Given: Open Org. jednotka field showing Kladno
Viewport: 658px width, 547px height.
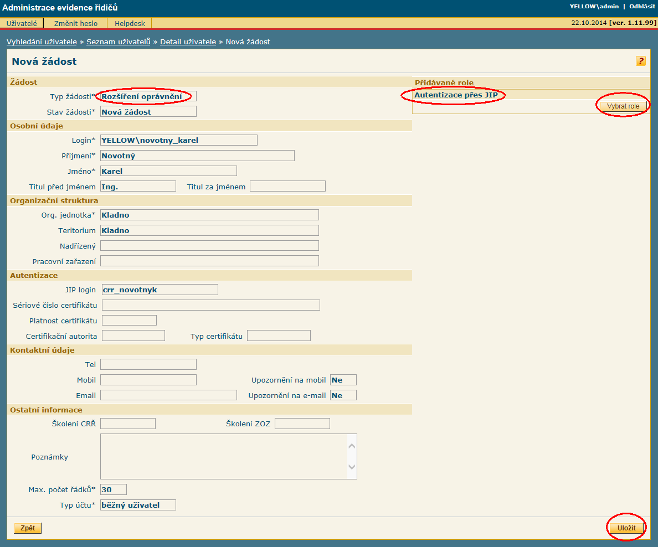Looking at the screenshot, I should click(x=209, y=215).
